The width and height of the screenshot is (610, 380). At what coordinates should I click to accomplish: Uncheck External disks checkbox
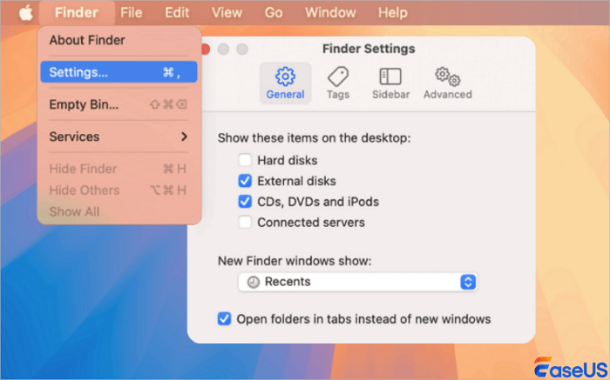coord(245,181)
